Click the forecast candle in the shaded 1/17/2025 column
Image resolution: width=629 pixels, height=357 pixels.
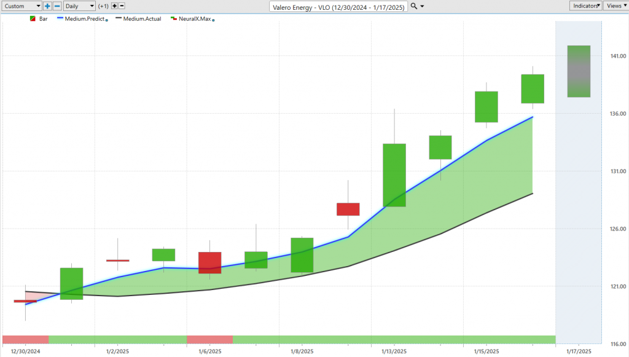pos(579,71)
